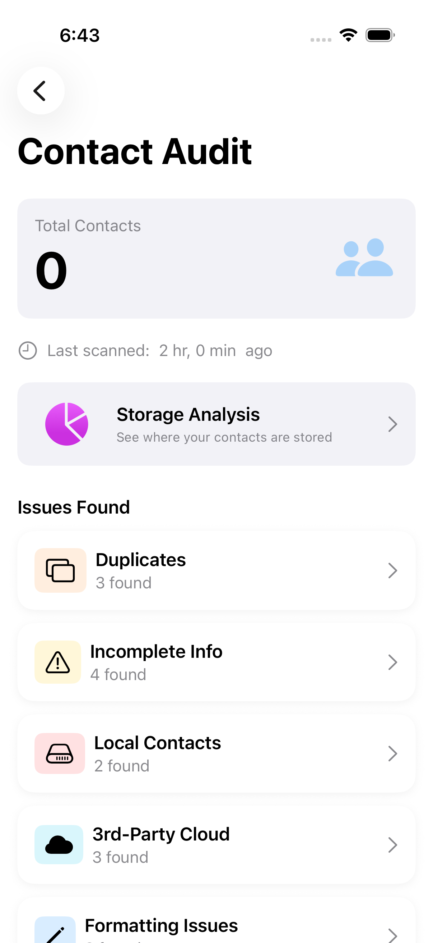Open 3rd-Party Cloud using the right chevron
Screen dimensions: 433x943
392,844
